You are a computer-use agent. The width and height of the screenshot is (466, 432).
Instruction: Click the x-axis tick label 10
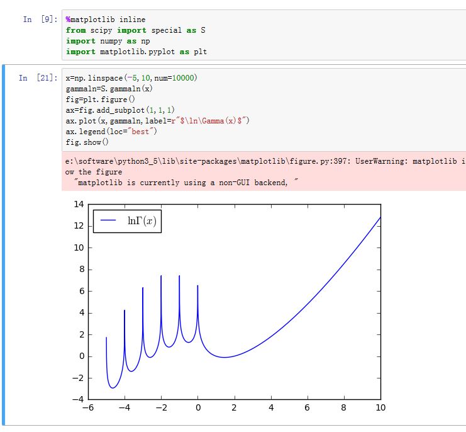[x=380, y=408]
